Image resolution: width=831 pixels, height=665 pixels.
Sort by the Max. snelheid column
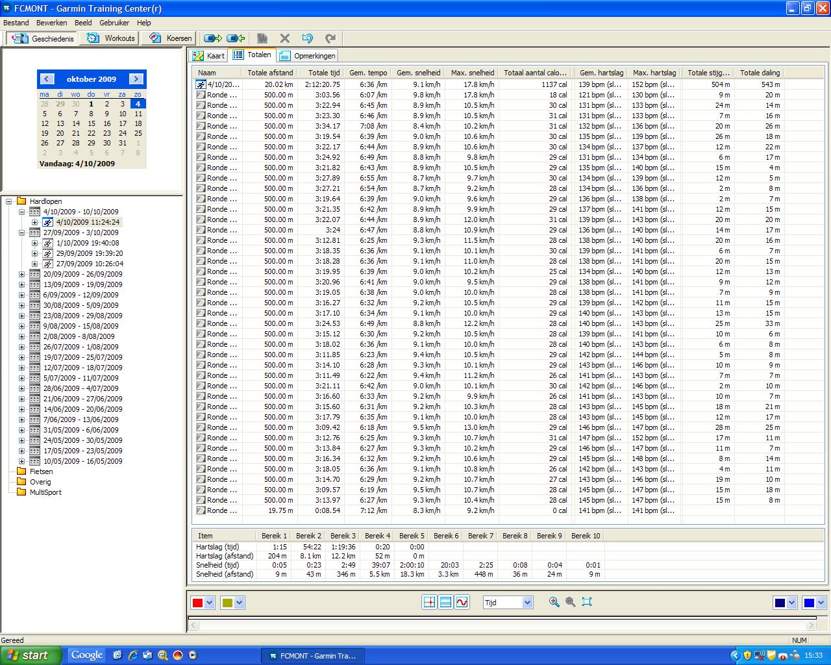(x=472, y=73)
